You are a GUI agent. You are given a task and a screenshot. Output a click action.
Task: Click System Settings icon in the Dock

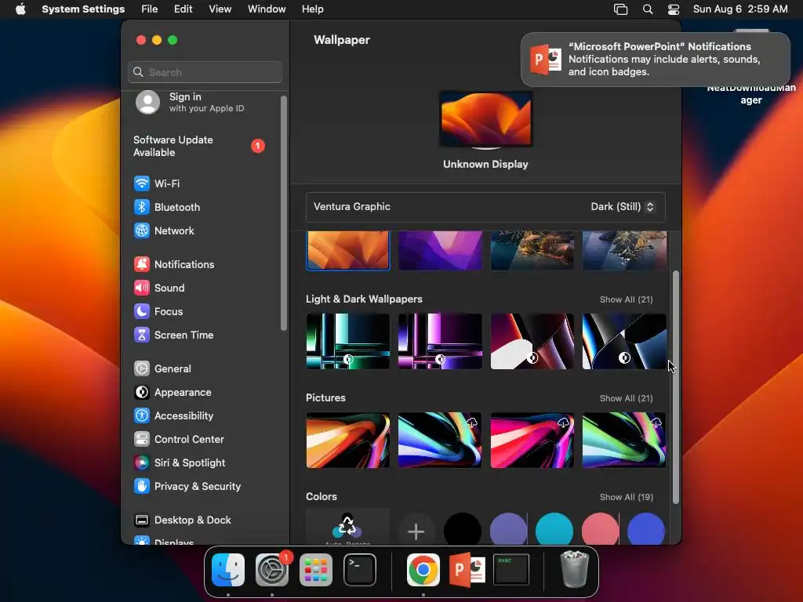point(272,570)
